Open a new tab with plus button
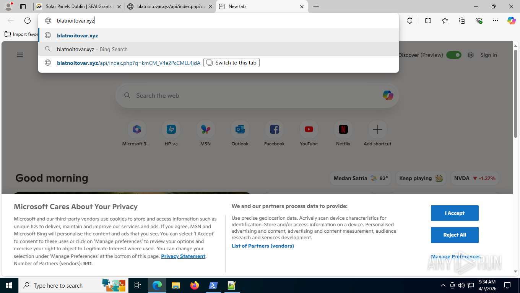The image size is (520, 293). click(x=316, y=6)
